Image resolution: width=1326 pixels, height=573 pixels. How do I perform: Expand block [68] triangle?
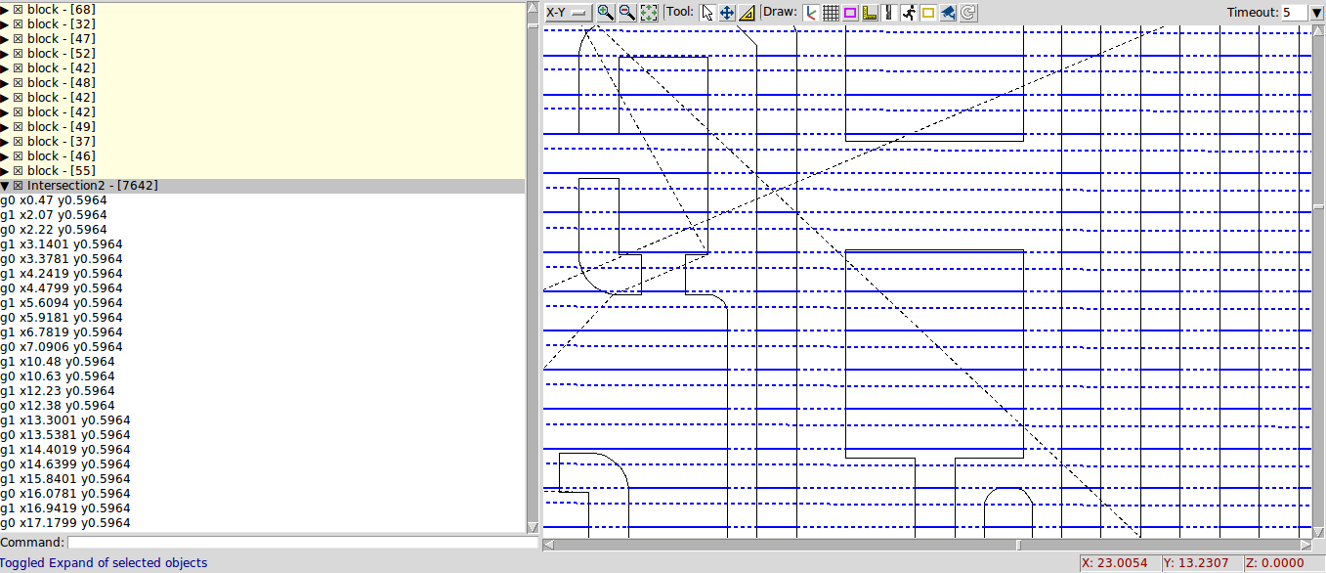(x=5, y=9)
